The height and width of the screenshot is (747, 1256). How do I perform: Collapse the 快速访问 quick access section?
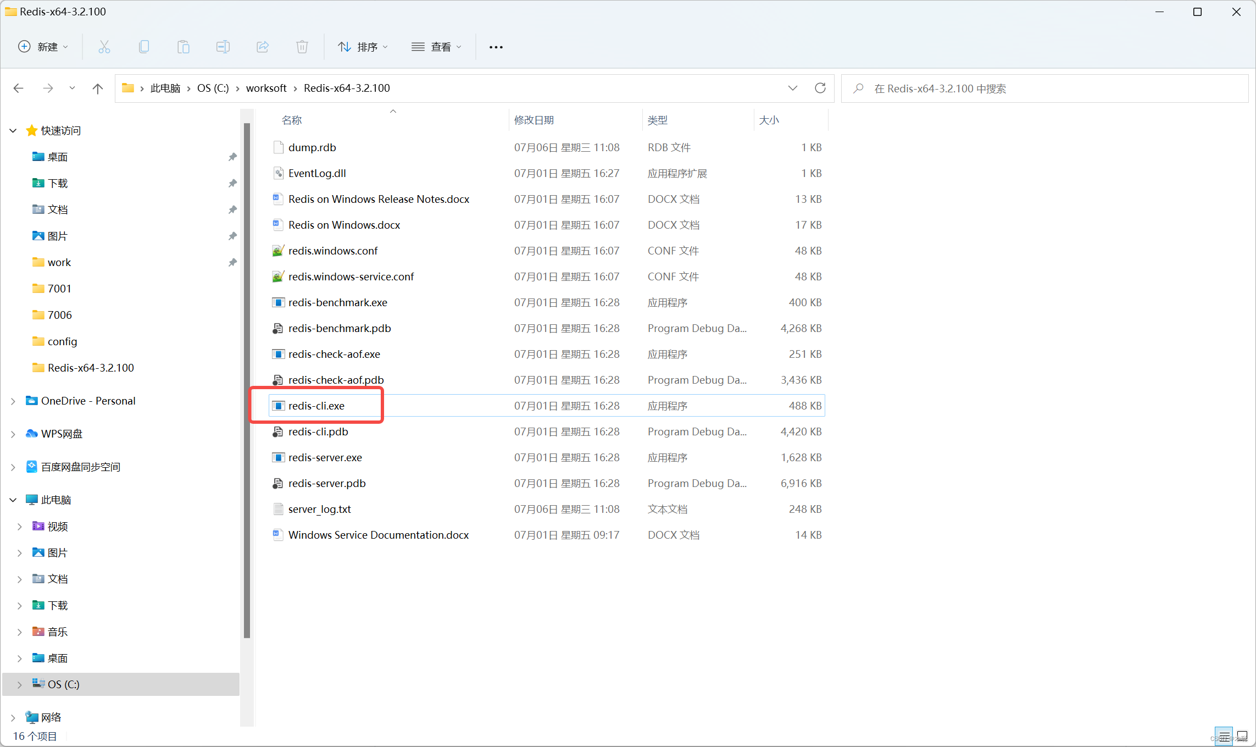point(13,131)
